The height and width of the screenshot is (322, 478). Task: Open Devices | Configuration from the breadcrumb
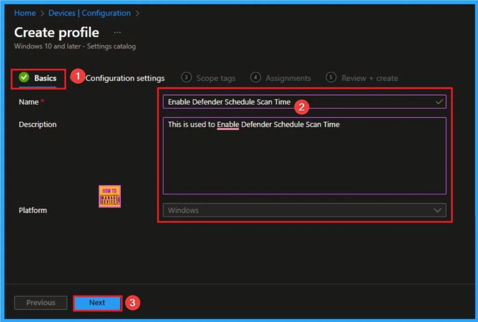89,13
